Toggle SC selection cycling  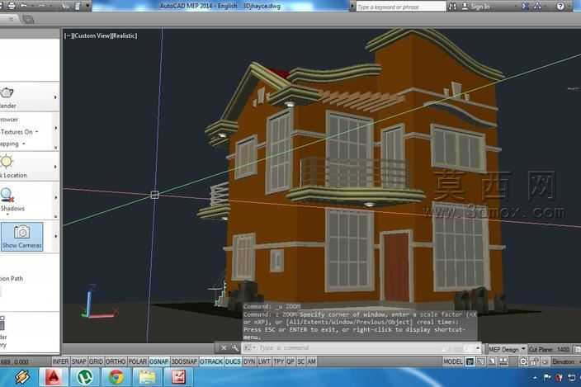click(301, 361)
